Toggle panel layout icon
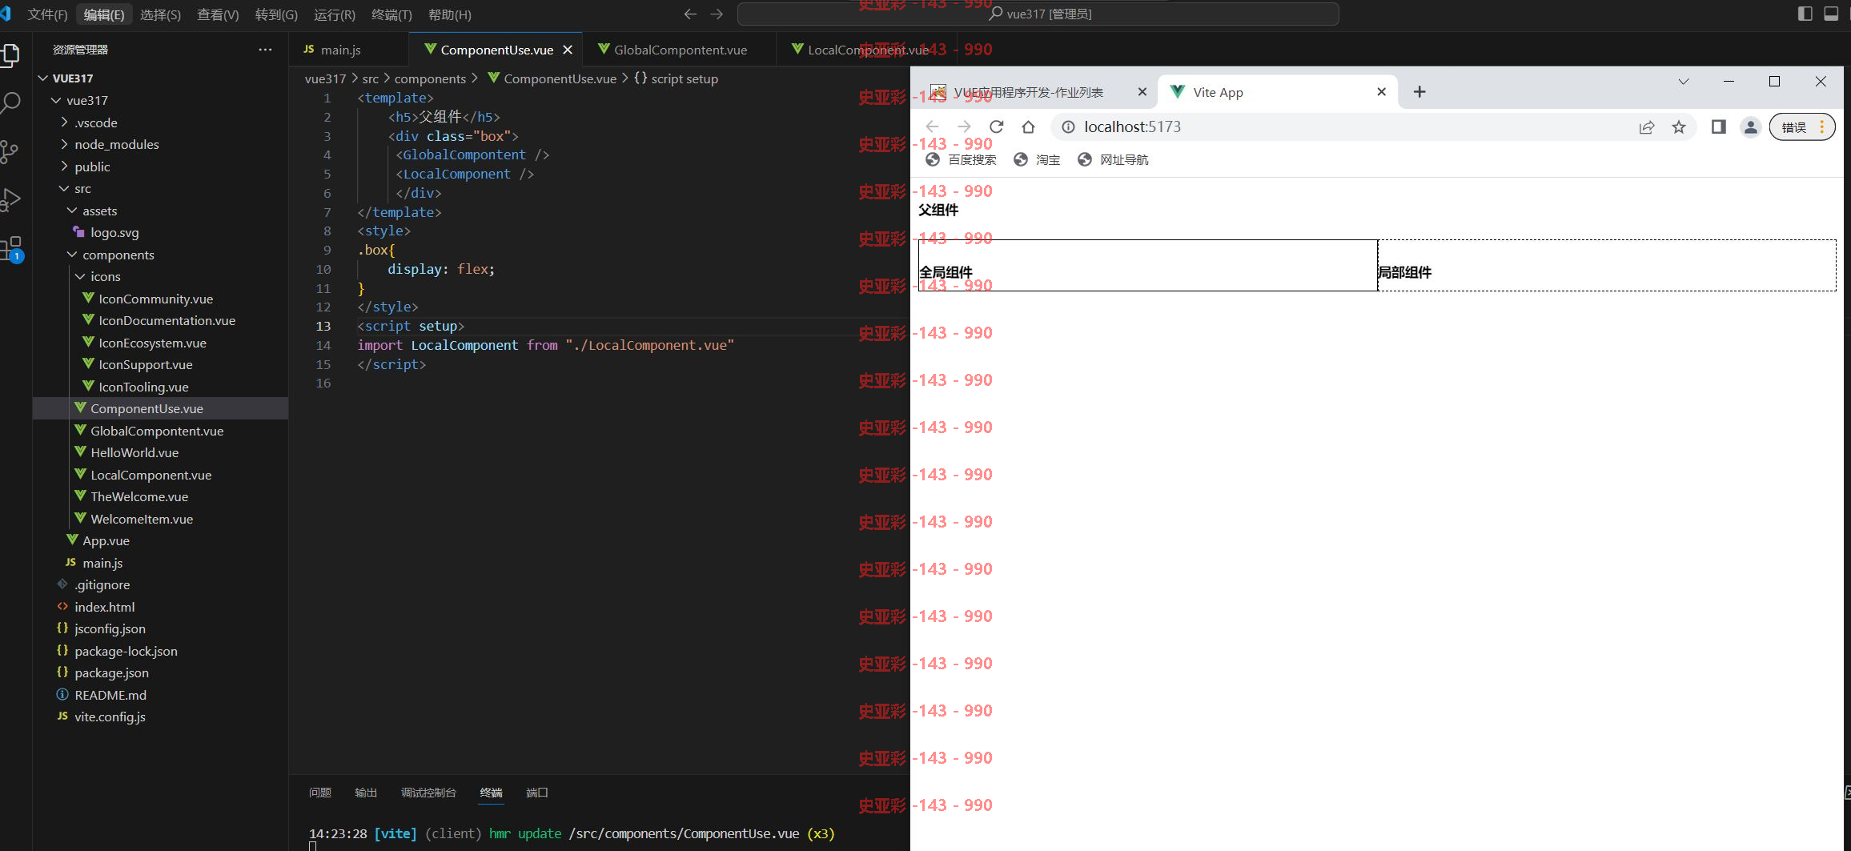 [x=1831, y=14]
